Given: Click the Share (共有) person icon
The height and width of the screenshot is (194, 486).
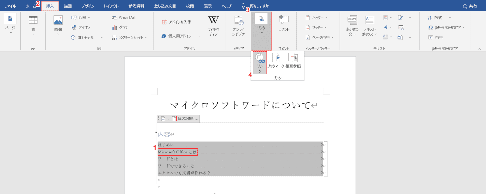Looking at the screenshot, I should [465, 6].
